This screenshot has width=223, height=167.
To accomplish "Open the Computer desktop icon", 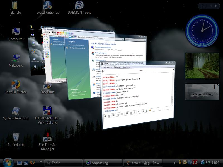I will point(16,32).
